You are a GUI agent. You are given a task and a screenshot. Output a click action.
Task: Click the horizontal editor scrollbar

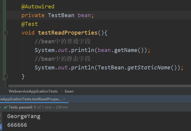pyautogui.click(x=100, y=86)
